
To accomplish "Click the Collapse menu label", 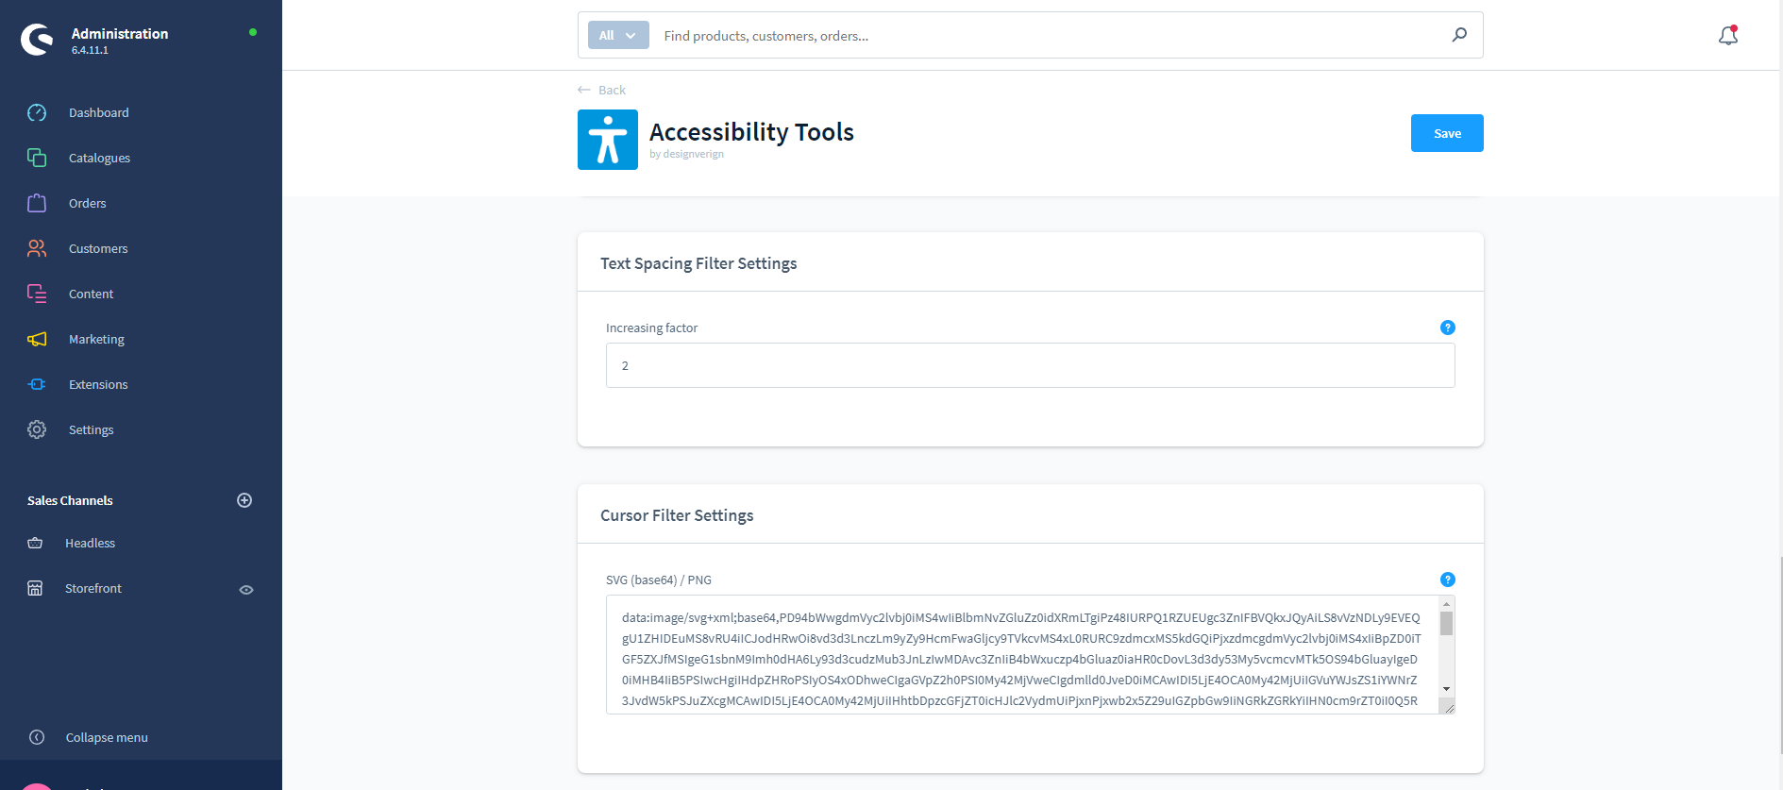I will (x=107, y=737).
